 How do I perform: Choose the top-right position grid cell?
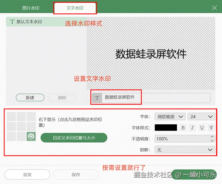click(x=31, y=117)
